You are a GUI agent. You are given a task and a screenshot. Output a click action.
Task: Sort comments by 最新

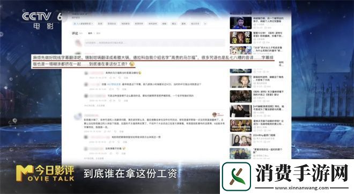point(98,33)
